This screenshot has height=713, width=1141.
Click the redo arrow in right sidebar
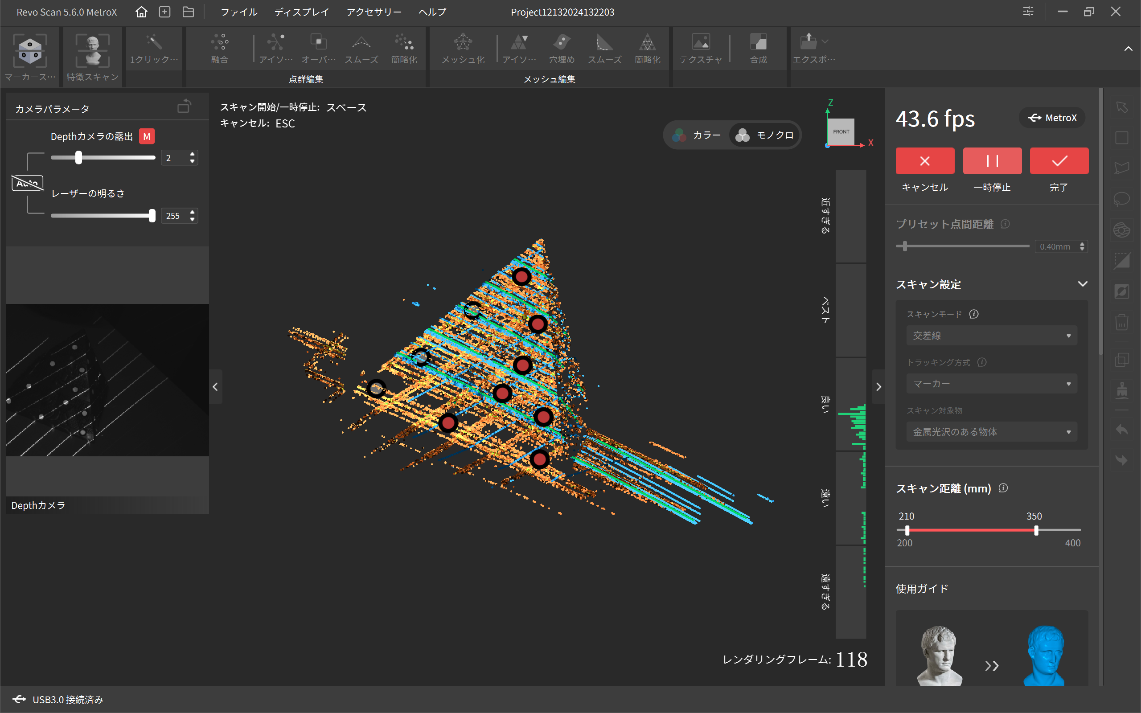[1122, 460]
